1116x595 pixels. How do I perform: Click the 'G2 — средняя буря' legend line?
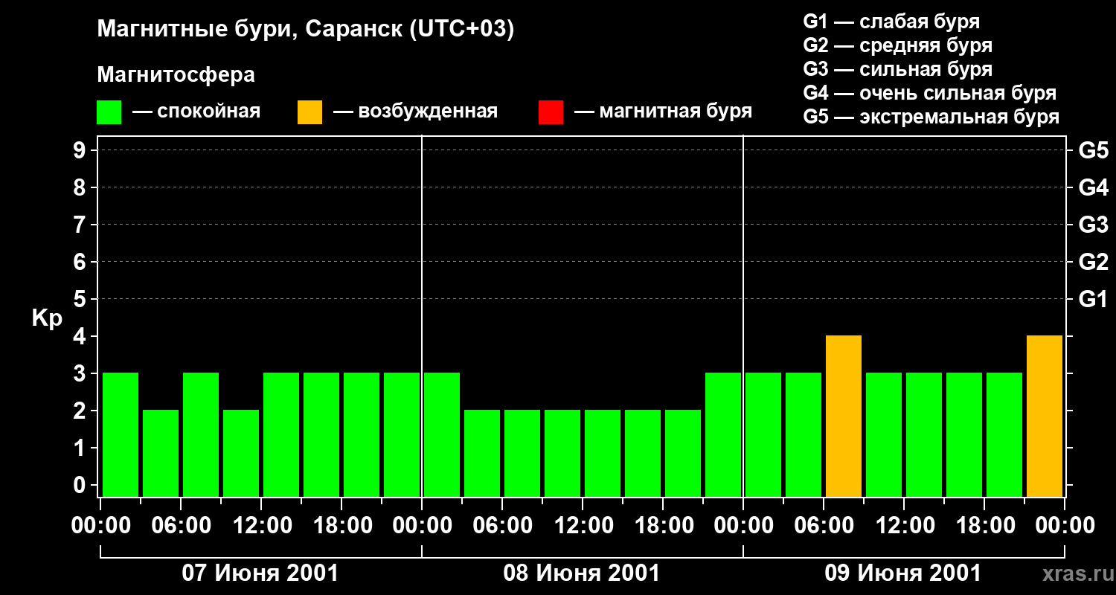(897, 45)
